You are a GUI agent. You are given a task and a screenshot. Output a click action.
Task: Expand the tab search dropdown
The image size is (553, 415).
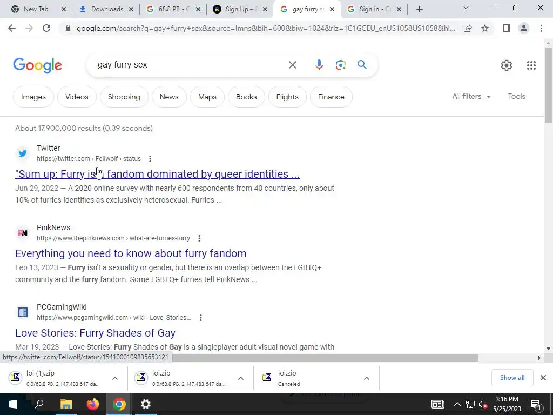click(x=466, y=8)
